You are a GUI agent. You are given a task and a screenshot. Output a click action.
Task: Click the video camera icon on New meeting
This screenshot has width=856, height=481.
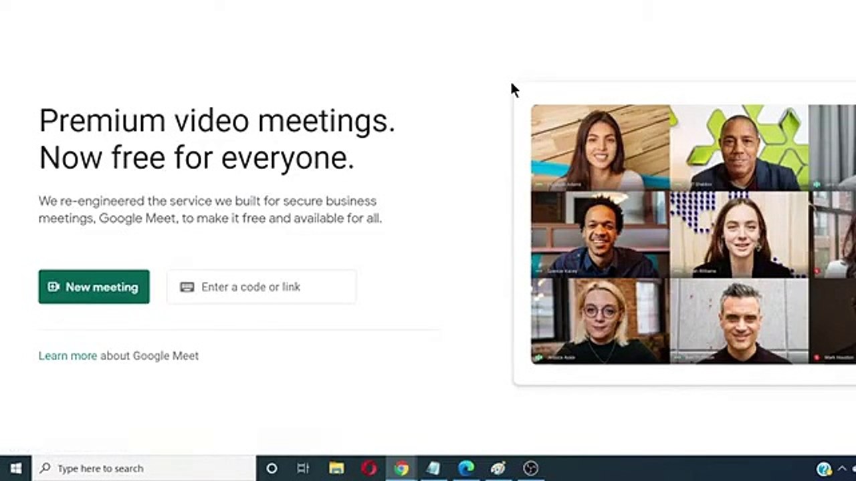[x=53, y=287]
